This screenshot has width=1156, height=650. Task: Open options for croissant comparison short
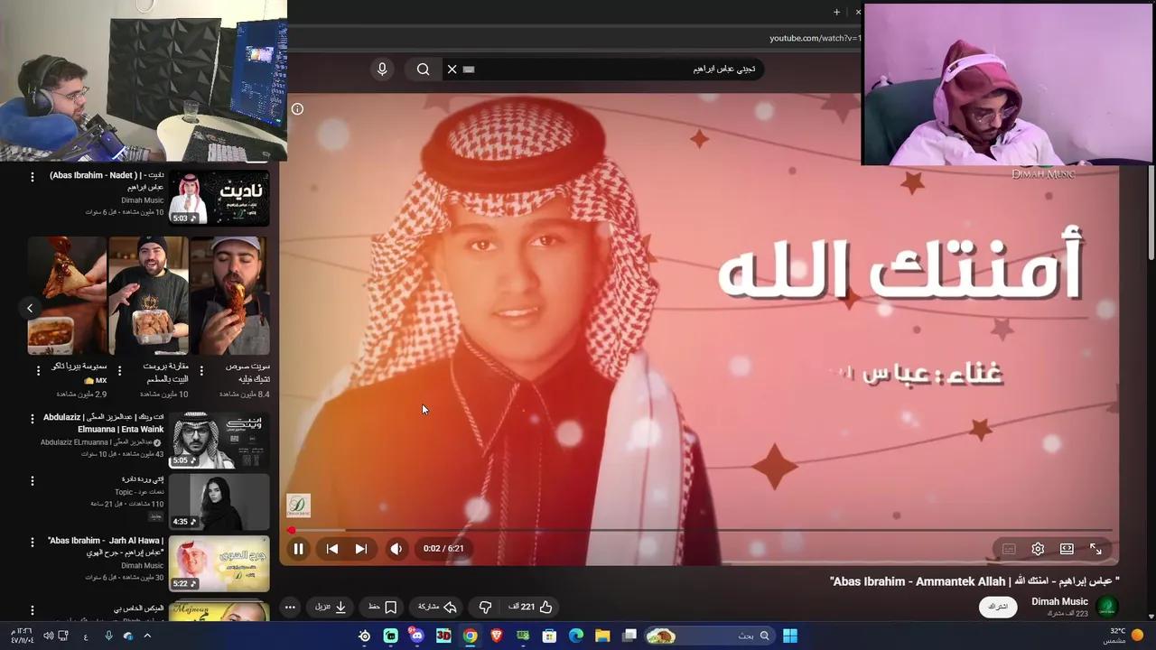[x=119, y=371]
